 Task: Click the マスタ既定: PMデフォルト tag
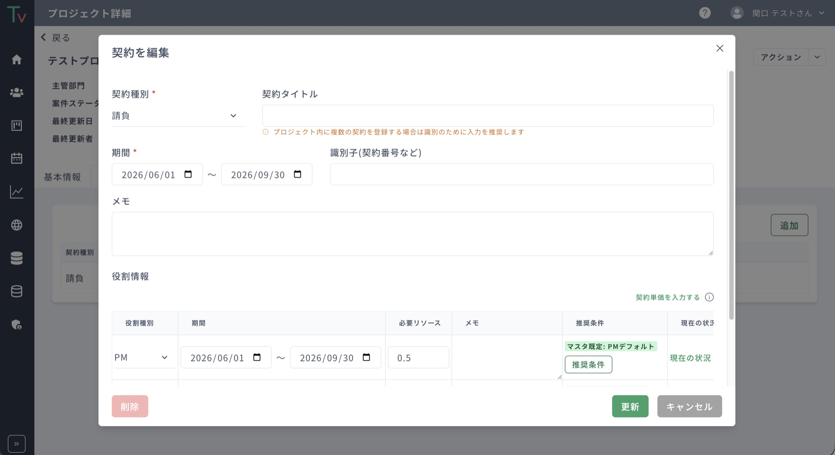point(610,346)
